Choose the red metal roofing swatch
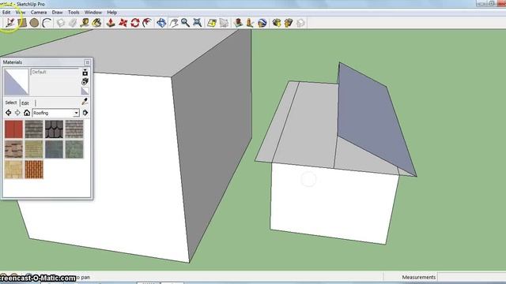 pos(13,129)
